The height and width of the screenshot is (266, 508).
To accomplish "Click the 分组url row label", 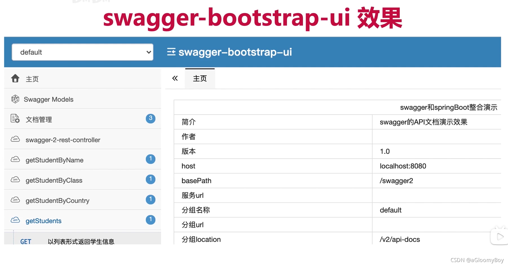I will [193, 225].
